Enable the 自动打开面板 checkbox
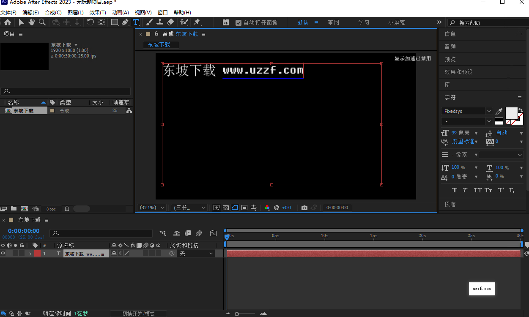529x317 pixels. [238, 22]
